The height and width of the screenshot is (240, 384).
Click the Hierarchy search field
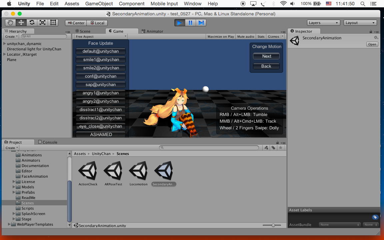click(x=44, y=36)
